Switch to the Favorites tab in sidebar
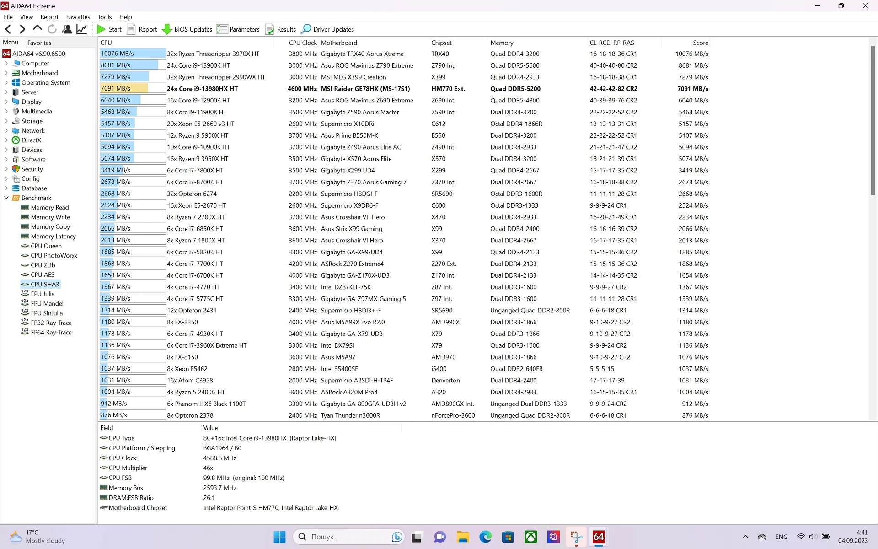 [39, 43]
